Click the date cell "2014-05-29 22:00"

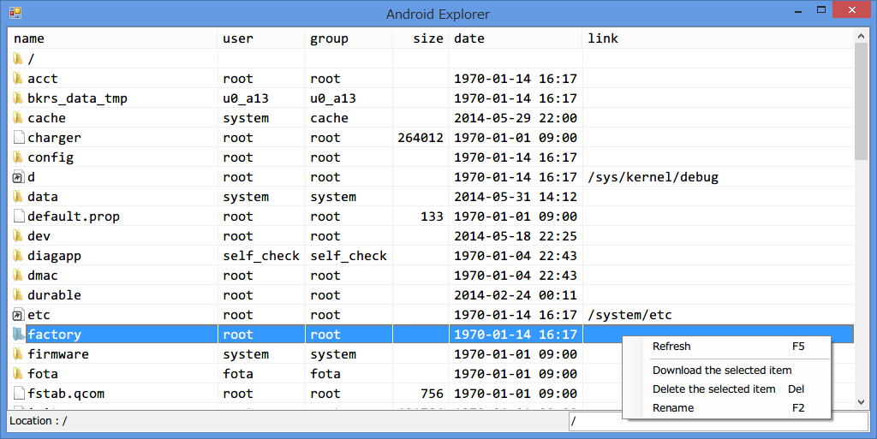tap(515, 118)
